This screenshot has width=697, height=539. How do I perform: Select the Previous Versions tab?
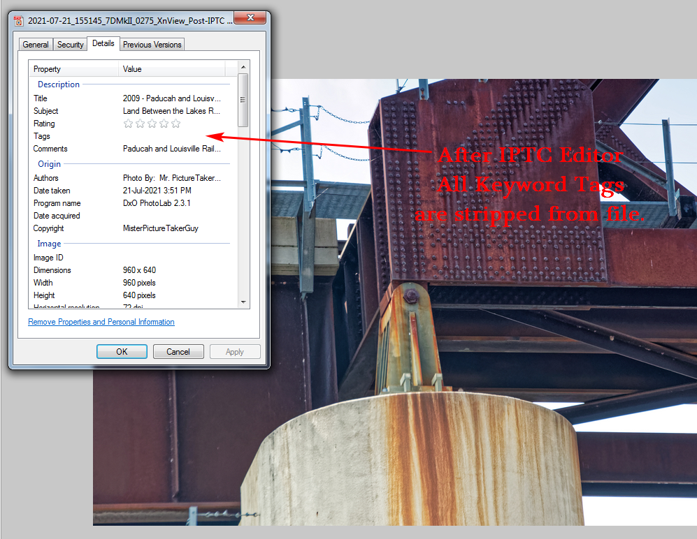click(x=152, y=45)
